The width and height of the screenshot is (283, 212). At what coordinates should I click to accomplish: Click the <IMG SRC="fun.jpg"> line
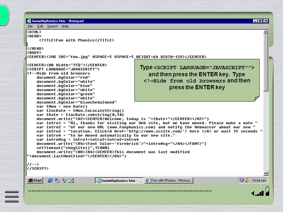(117, 57)
